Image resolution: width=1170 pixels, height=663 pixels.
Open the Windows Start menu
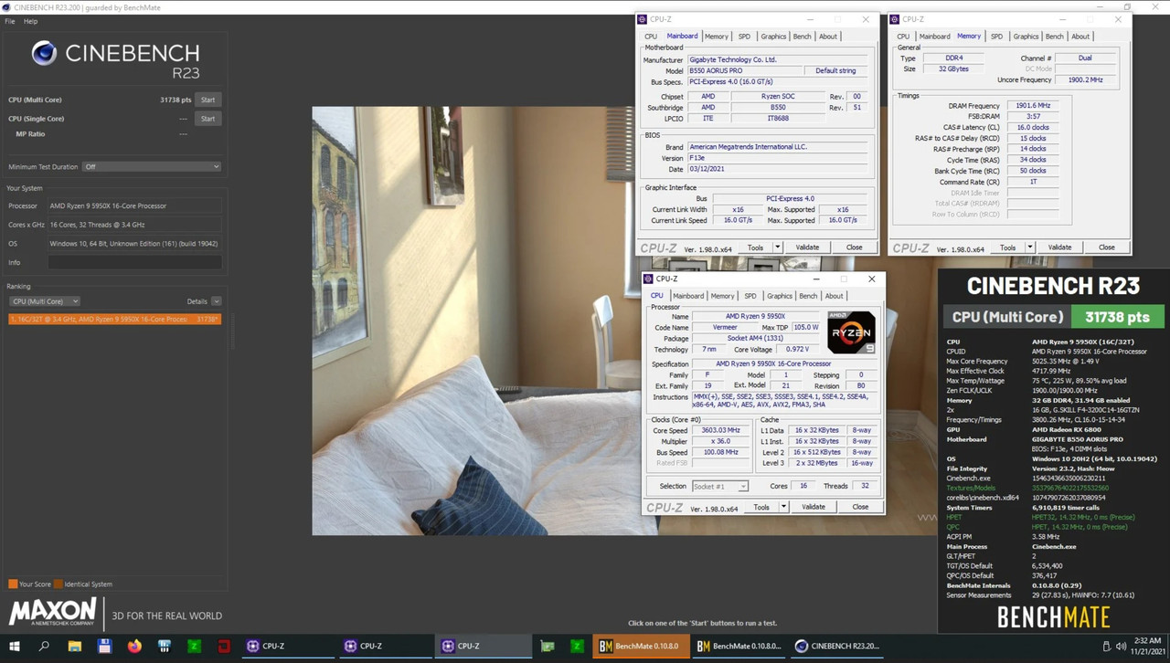15,646
